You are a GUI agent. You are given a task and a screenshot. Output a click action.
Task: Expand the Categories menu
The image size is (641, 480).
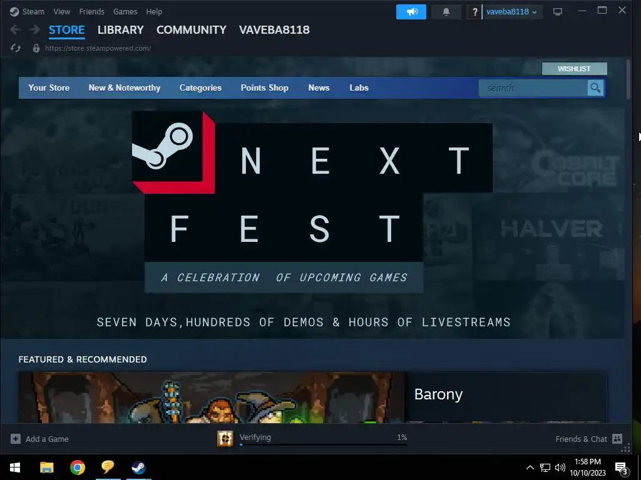pos(200,87)
